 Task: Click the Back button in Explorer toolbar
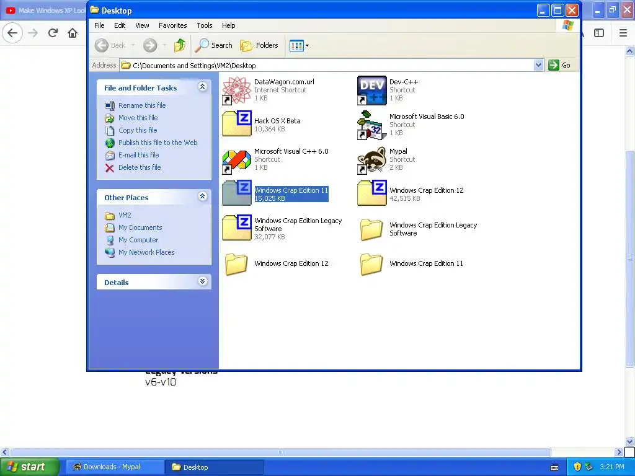pyautogui.click(x=110, y=45)
